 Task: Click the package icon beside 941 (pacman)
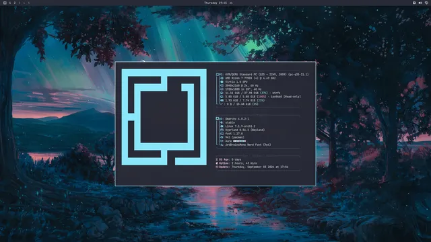222,137
